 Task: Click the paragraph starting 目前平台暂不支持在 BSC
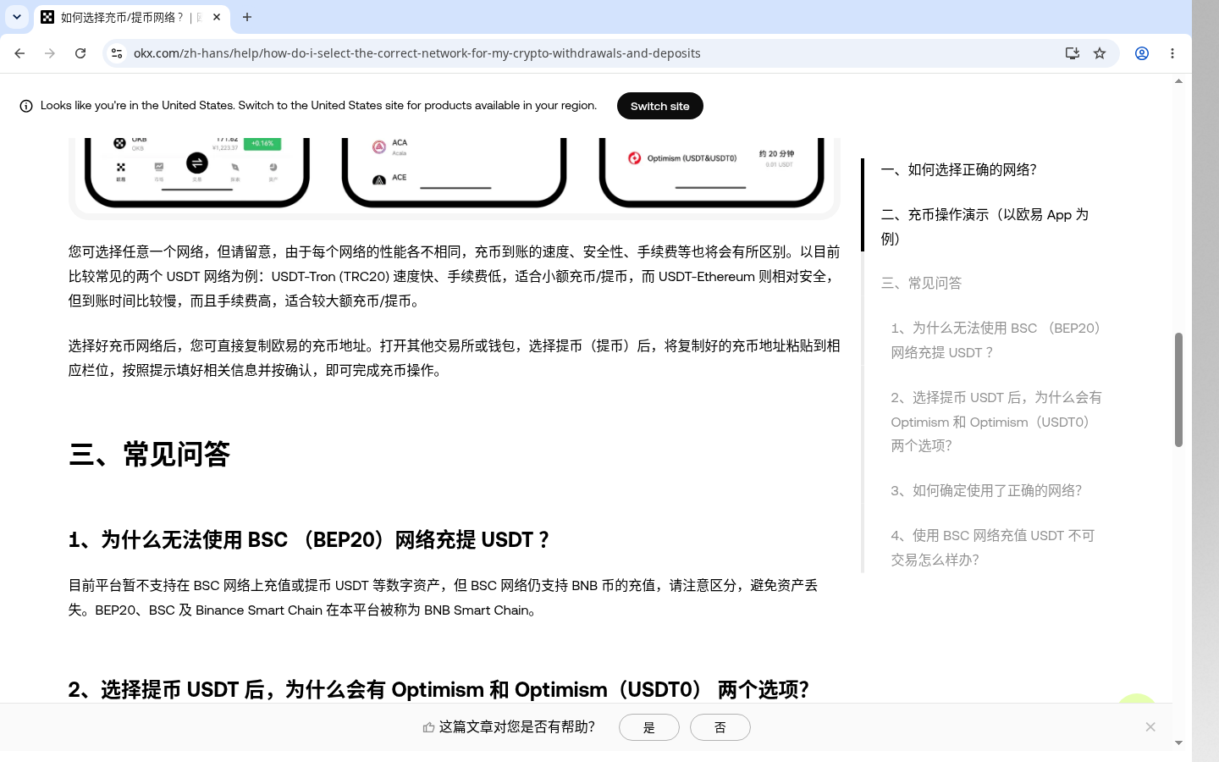[x=444, y=598]
